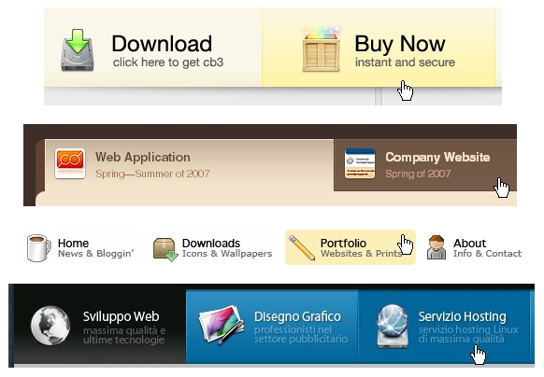Click the Buy Now heading text

coord(400,44)
